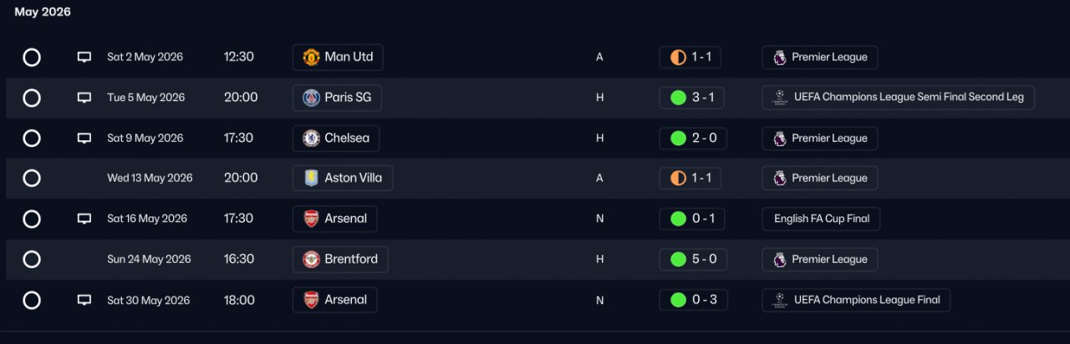Click the Champions League logo on the Final row
The image size is (1070, 344).
[x=779, y=300]
